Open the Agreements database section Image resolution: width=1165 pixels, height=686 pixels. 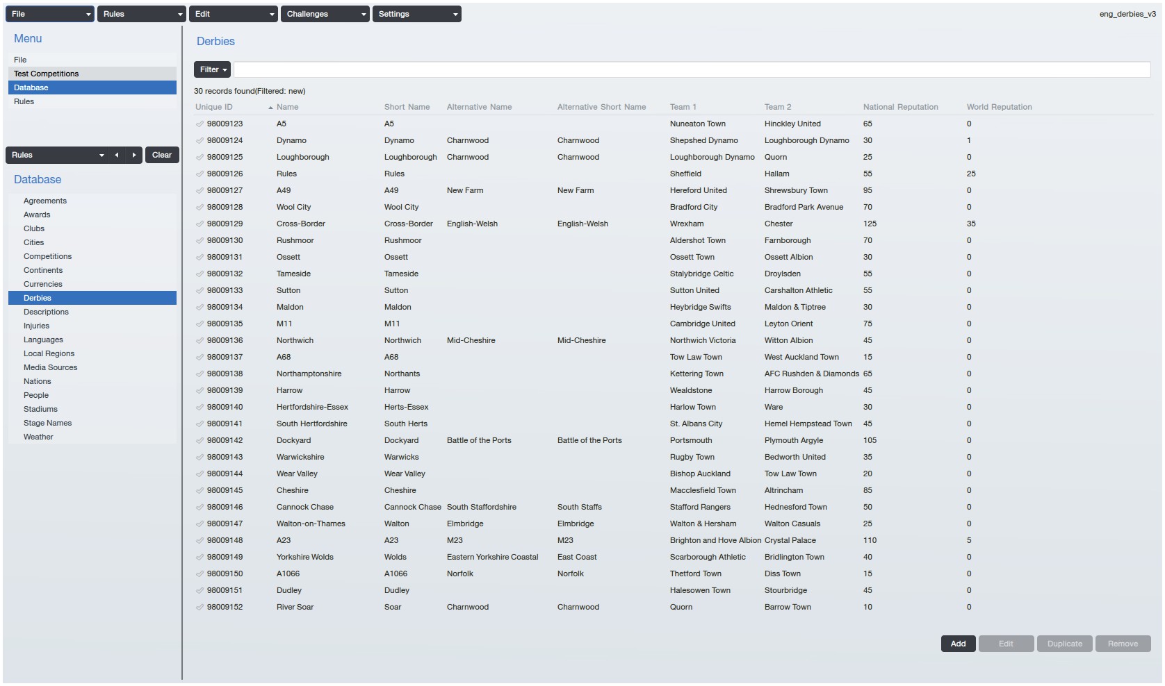(92, 201)
